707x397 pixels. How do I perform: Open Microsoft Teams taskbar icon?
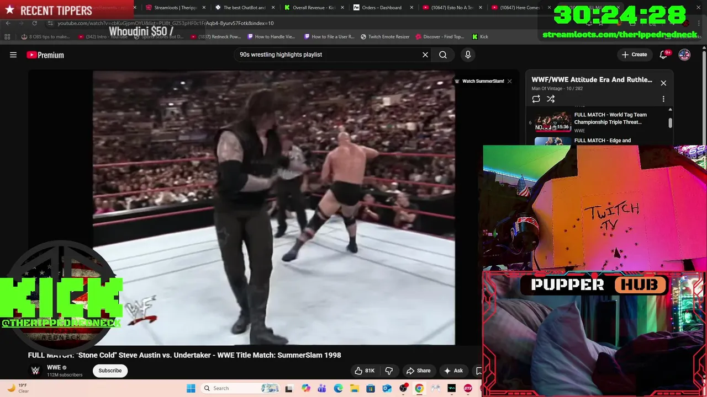tap(322, 388)
